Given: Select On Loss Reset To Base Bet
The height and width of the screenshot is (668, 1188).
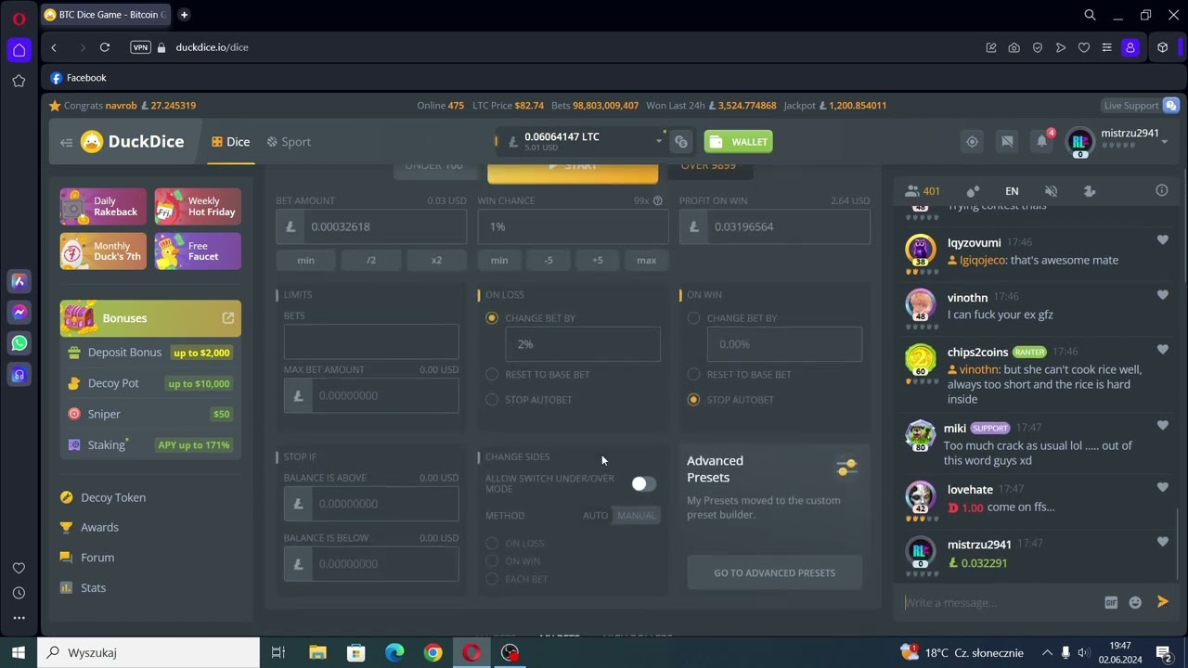Looking at the screenshot, I should pos(492,375).
